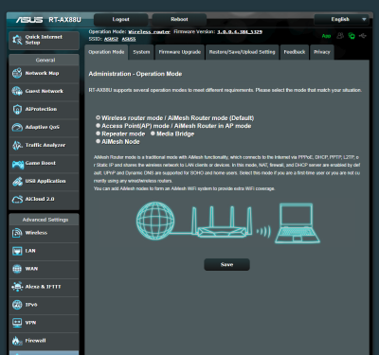Click the Save button
Image resolution: width=379 pixels, height=355 pixels.
(226, 265)
